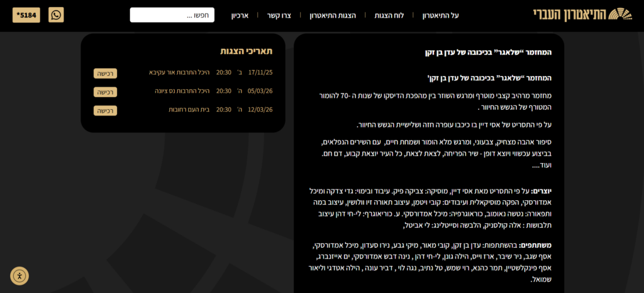Click the accessibility widget icon
This screenshot has width=644, height=293.
coord(19,276)
